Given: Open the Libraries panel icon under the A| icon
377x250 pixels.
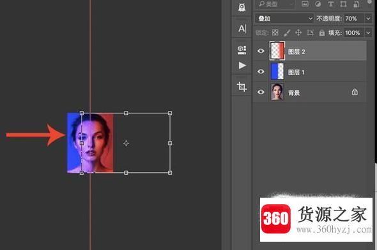Looking at the screenshot, I should tap(242, 50).
